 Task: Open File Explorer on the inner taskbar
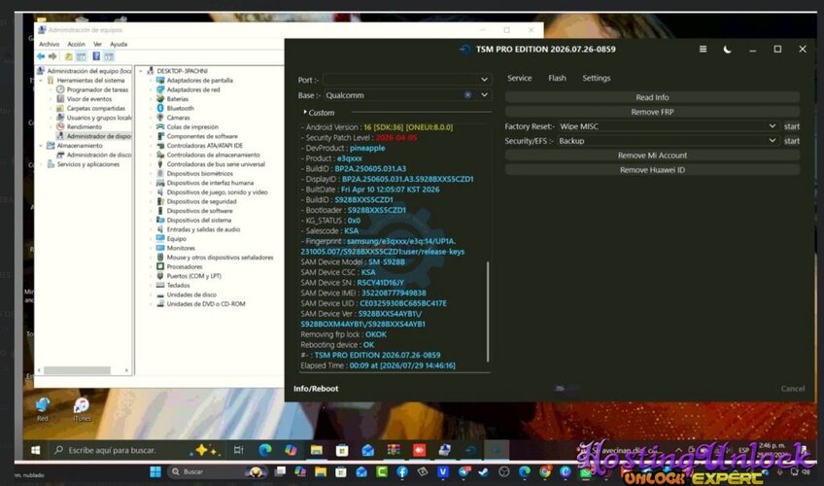click(317, 450)
